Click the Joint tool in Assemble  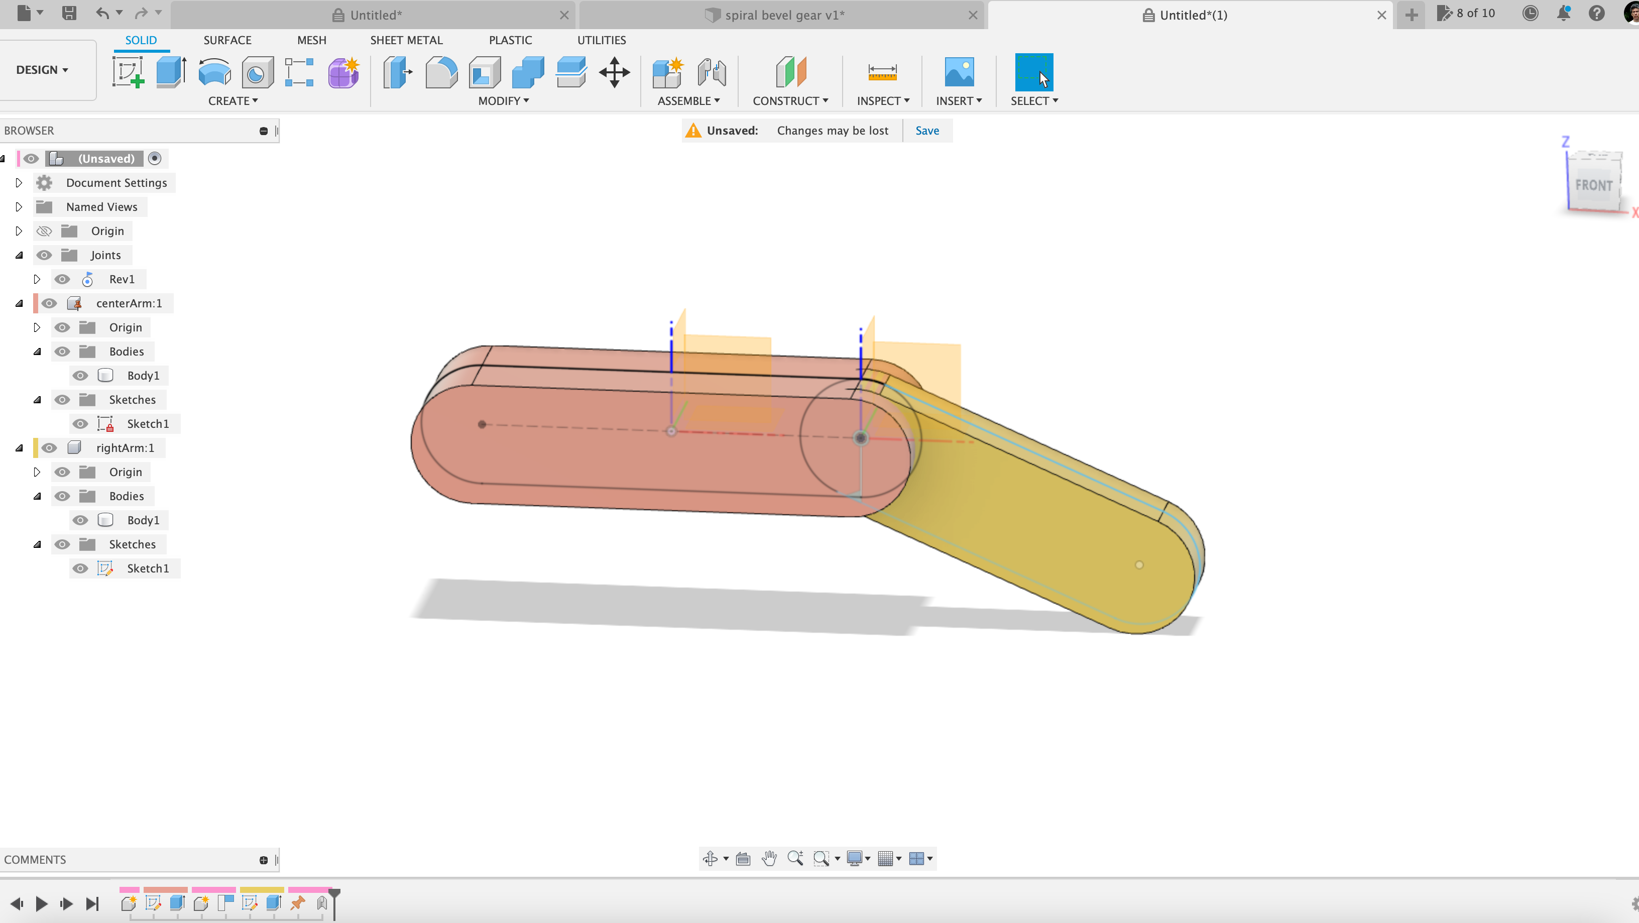click(x=712, y=72)
